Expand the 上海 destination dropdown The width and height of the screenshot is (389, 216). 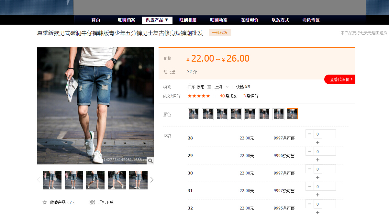coord(227,87)
